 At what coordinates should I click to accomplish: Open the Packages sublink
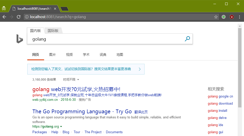tap(40, 132)
